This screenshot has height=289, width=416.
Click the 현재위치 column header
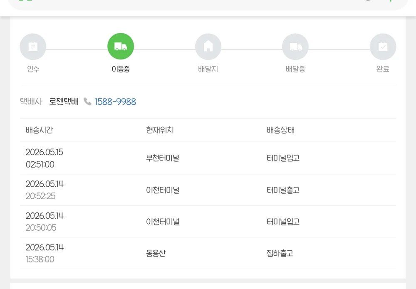[160, 130]
